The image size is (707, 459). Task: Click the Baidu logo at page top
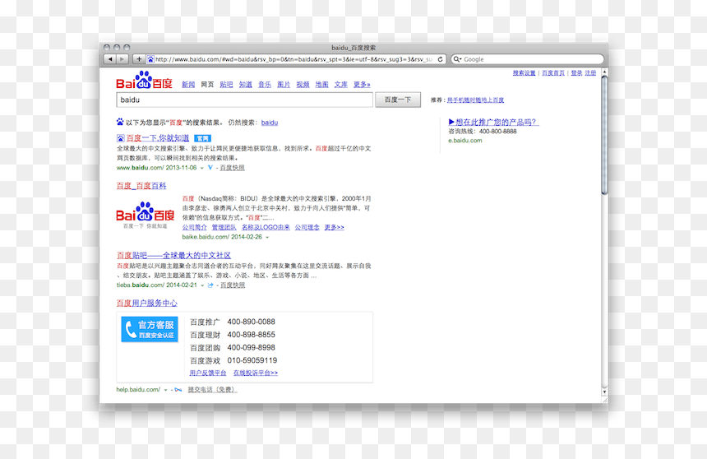pos(145,81)
